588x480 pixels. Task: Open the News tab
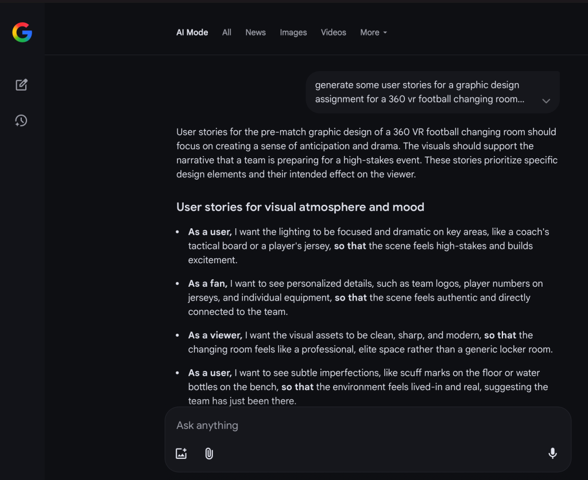coord(256,33)
